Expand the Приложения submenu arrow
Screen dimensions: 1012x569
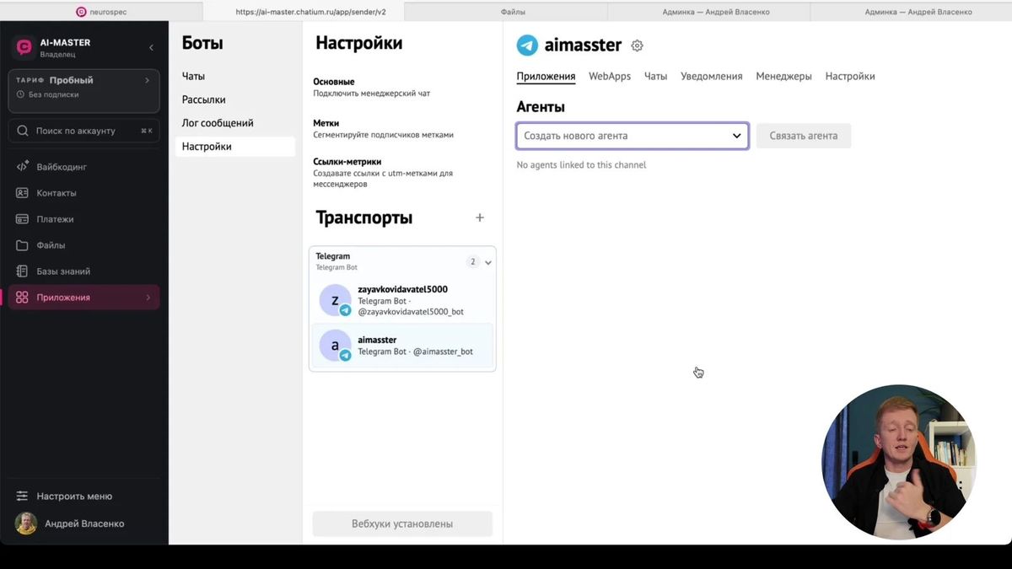(x=148, y=298)
